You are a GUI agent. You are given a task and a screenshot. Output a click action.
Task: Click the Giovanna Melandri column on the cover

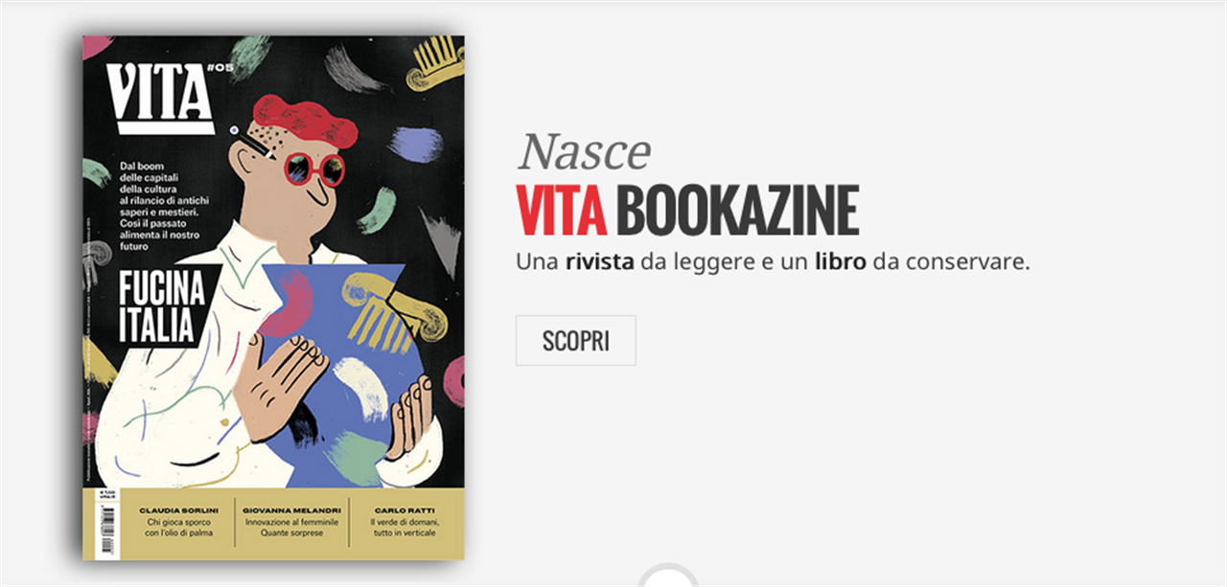[x=291, y=521]
